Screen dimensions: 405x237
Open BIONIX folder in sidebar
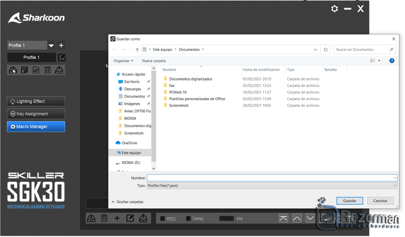pyautogui.click(x=130, y=118)
